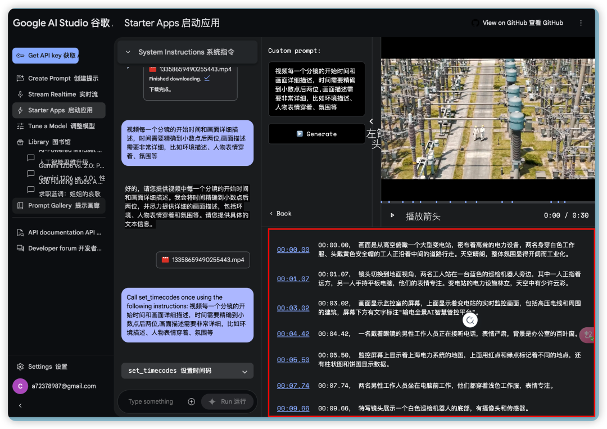Viewport: 607px width, 429px height.
Task: Click the Get API key button
Action: 46,55
